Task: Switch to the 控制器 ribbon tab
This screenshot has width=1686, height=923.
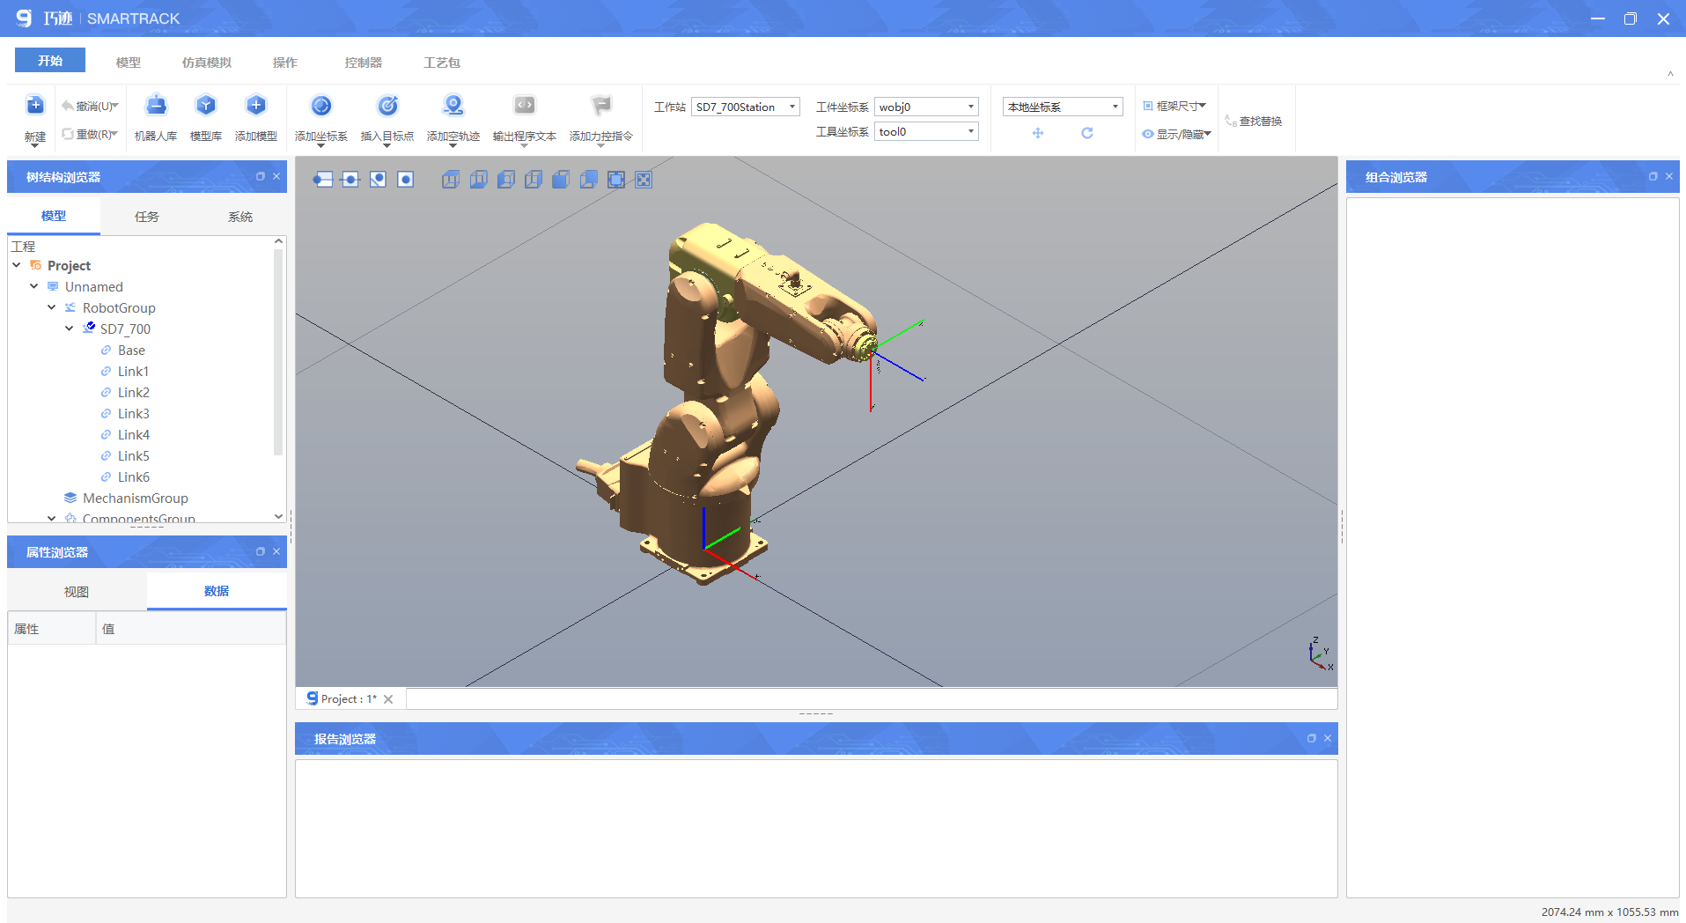Action: click(364, 63)
